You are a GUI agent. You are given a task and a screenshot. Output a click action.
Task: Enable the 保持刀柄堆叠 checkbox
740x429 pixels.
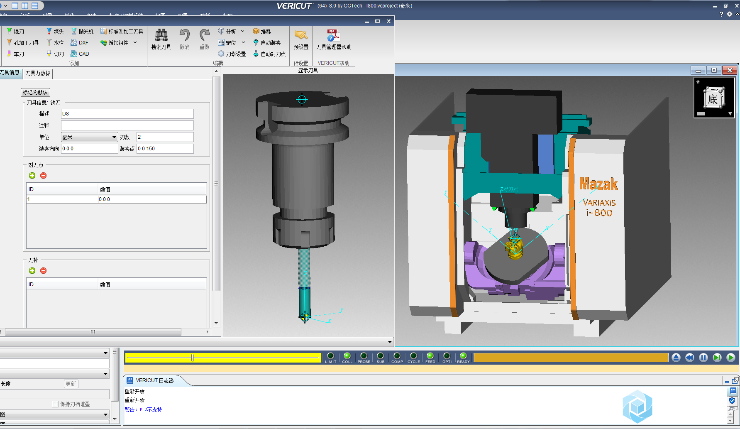(55, 404)
